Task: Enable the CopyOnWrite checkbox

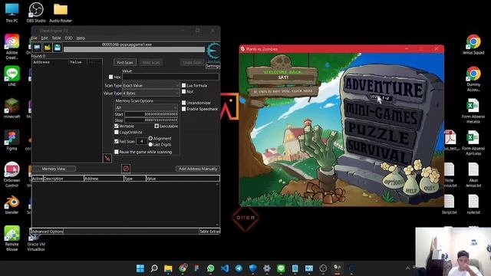Action: tap(117, 133)
